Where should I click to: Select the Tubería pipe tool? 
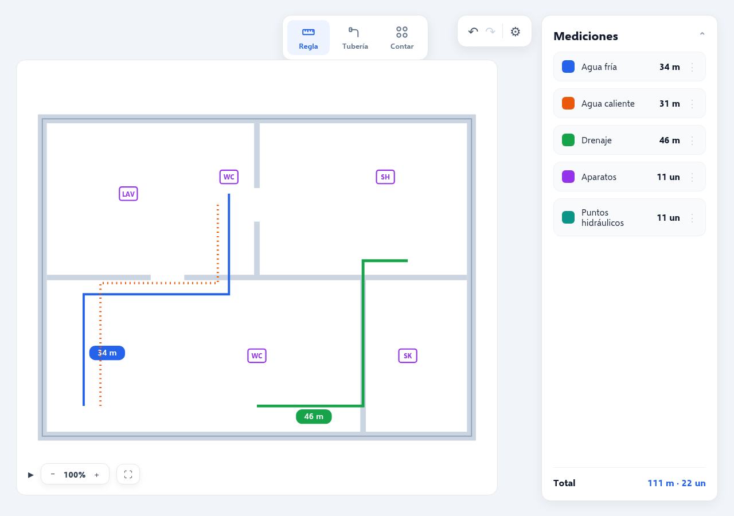tap(355, 38)
